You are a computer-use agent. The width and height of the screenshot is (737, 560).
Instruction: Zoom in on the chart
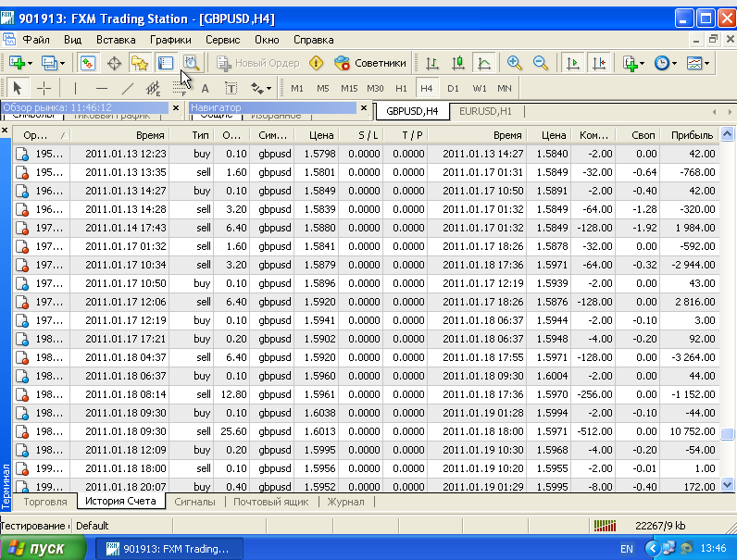click(515, 63)
